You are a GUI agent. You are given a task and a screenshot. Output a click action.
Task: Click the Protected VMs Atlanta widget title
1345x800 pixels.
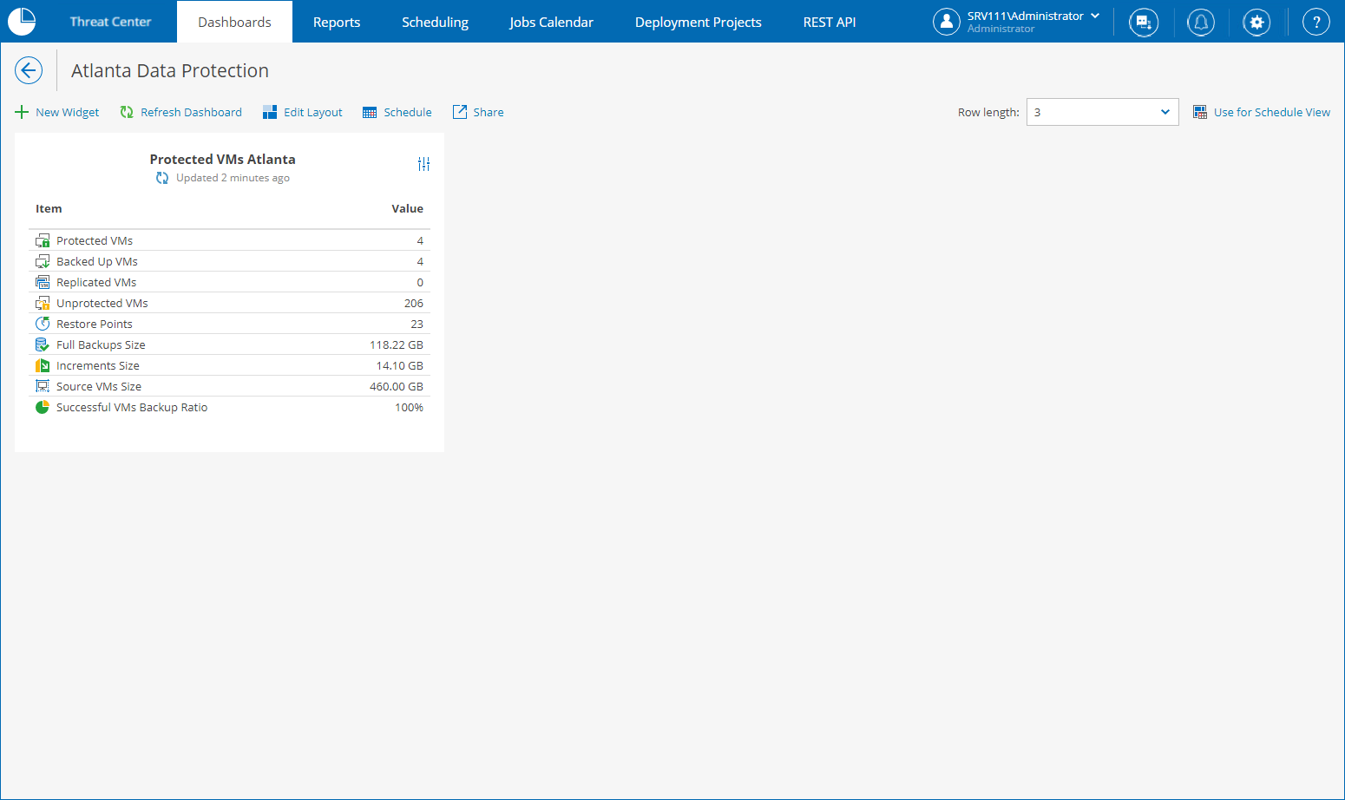(x=222, y=160)
